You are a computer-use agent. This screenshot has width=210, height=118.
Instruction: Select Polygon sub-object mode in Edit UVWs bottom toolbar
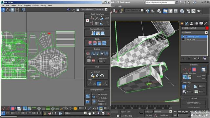pyautogui.click(x=12, y=108)
